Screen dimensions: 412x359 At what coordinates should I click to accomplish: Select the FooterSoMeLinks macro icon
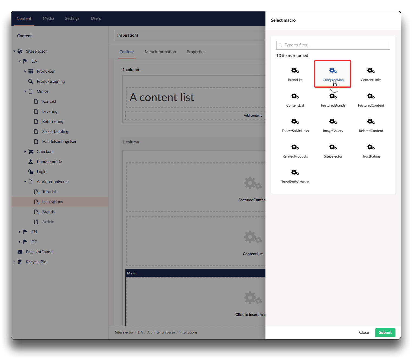tap(295, 122)
